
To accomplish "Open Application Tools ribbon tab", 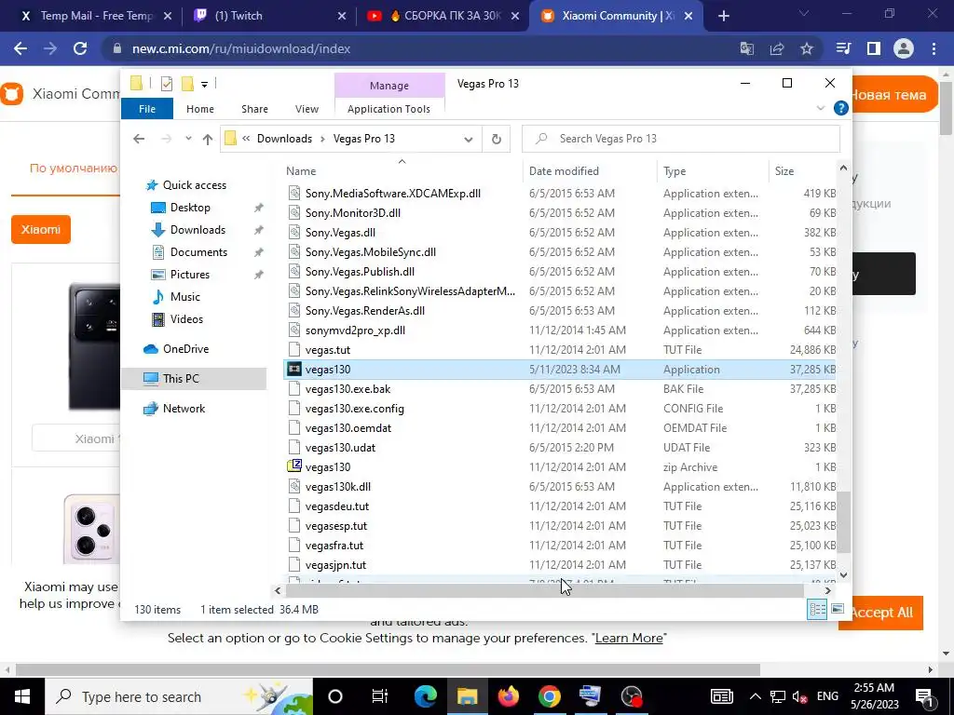I will [388, 109].
